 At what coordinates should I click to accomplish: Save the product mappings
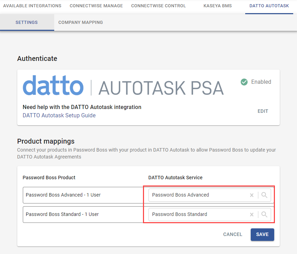point(262,234)
